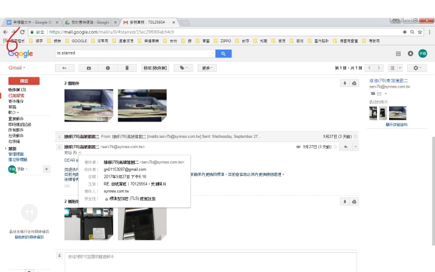Image resolution: width=435 pixels, height=272 pixels.
Task: Open the contact options dropdown in the right panel
Action: (385, 94)
